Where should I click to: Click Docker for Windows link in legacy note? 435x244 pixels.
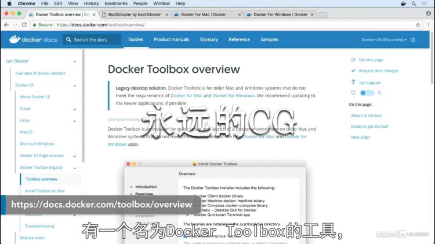pyautogui.click(x=233, y=95)
